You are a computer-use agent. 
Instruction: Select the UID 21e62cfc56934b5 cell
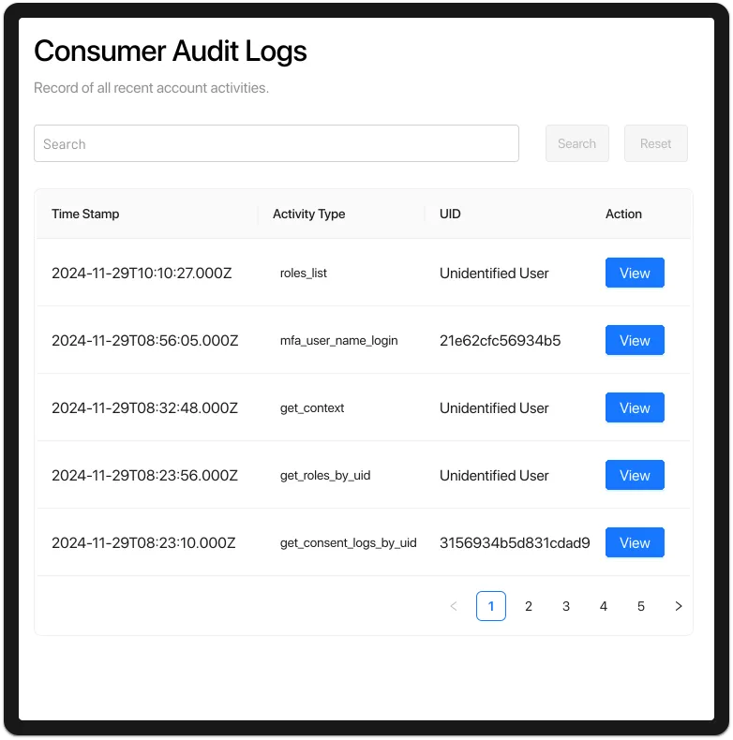[500, 341]
